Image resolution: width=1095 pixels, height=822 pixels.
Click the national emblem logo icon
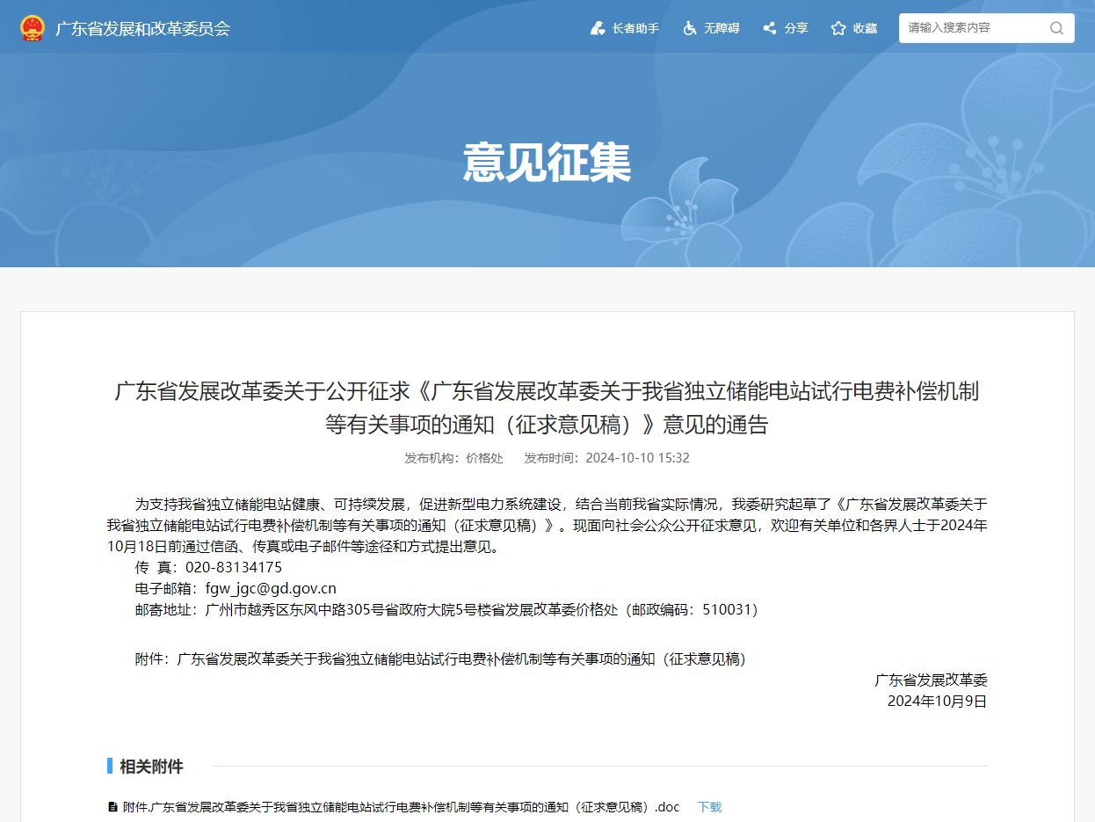point(33,28)
